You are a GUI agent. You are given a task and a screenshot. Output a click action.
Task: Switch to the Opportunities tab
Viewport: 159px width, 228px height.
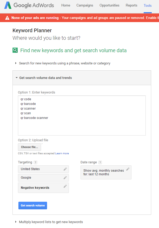pyautogui.click(x=109, y=5)
